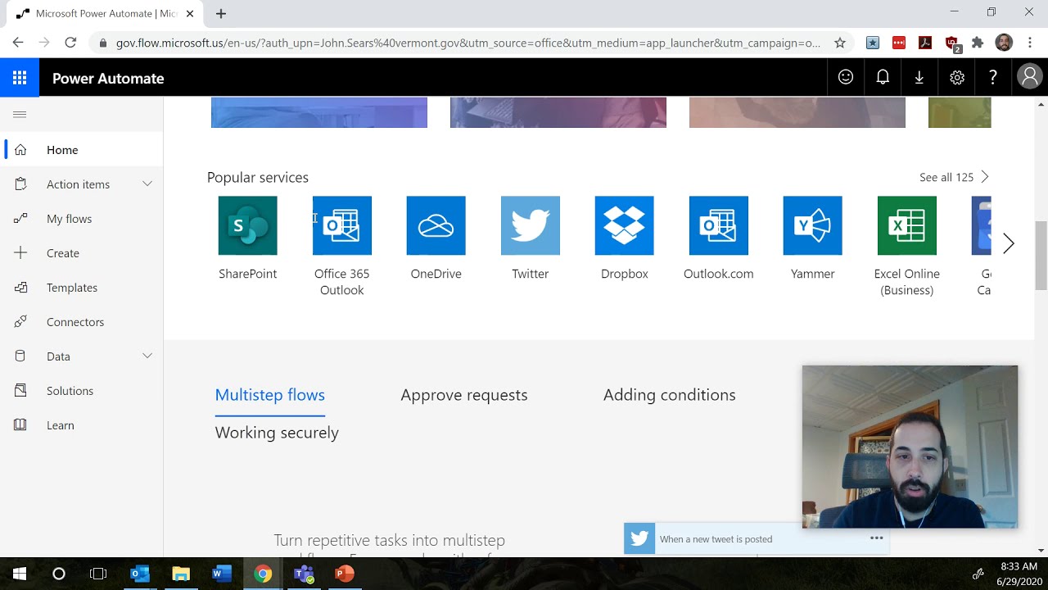Screen dimensions: 1048x590
Task: Open the settings gear in Power Automate header
Action: (957, 77)
